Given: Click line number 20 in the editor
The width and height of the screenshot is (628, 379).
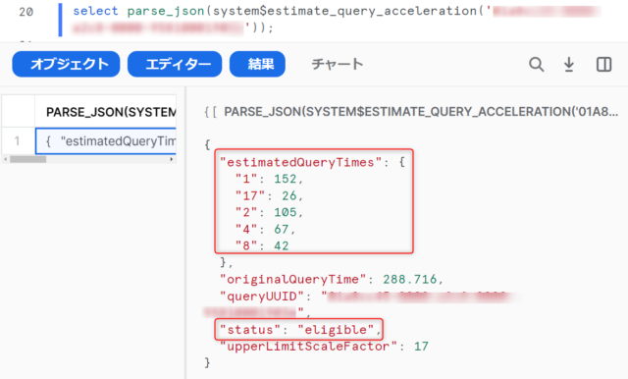Looking at the screenshot, I should [x=26, y=12].
